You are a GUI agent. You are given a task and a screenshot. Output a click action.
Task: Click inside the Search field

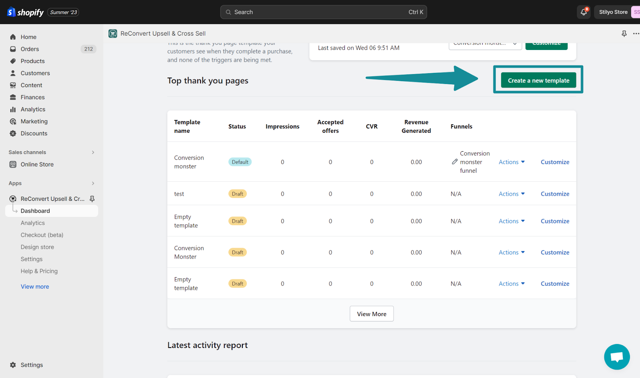click(x=323, y=12)
